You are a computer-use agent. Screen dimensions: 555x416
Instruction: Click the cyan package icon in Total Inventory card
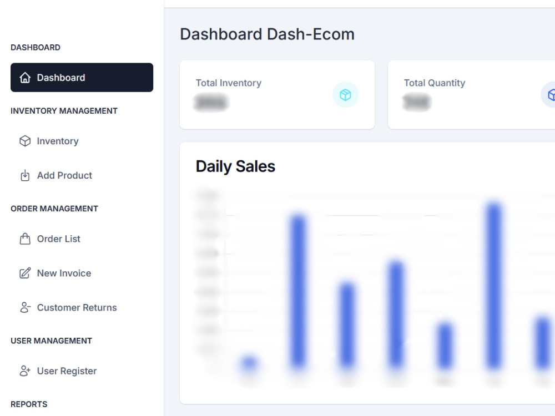coord(345,95)
